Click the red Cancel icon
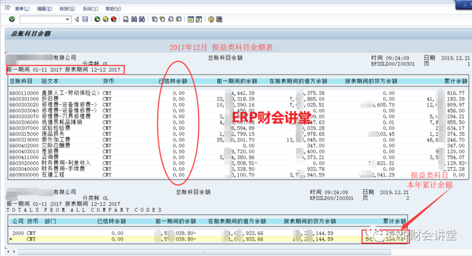This screenshot has height=256, width=472. point(114,19)
